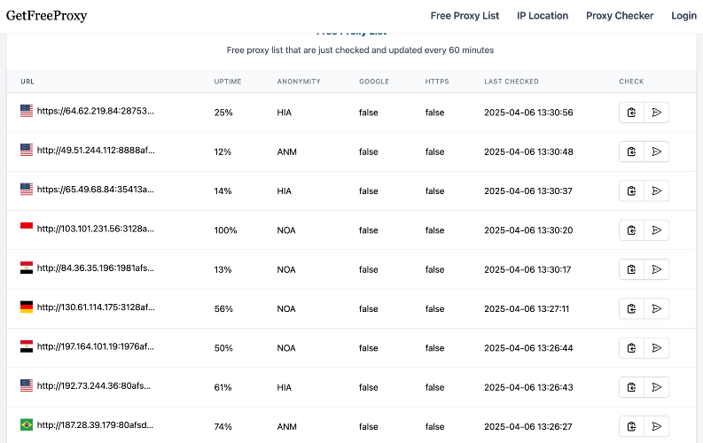Click US flag next to 192.73.244.36

tap(27, 385)
